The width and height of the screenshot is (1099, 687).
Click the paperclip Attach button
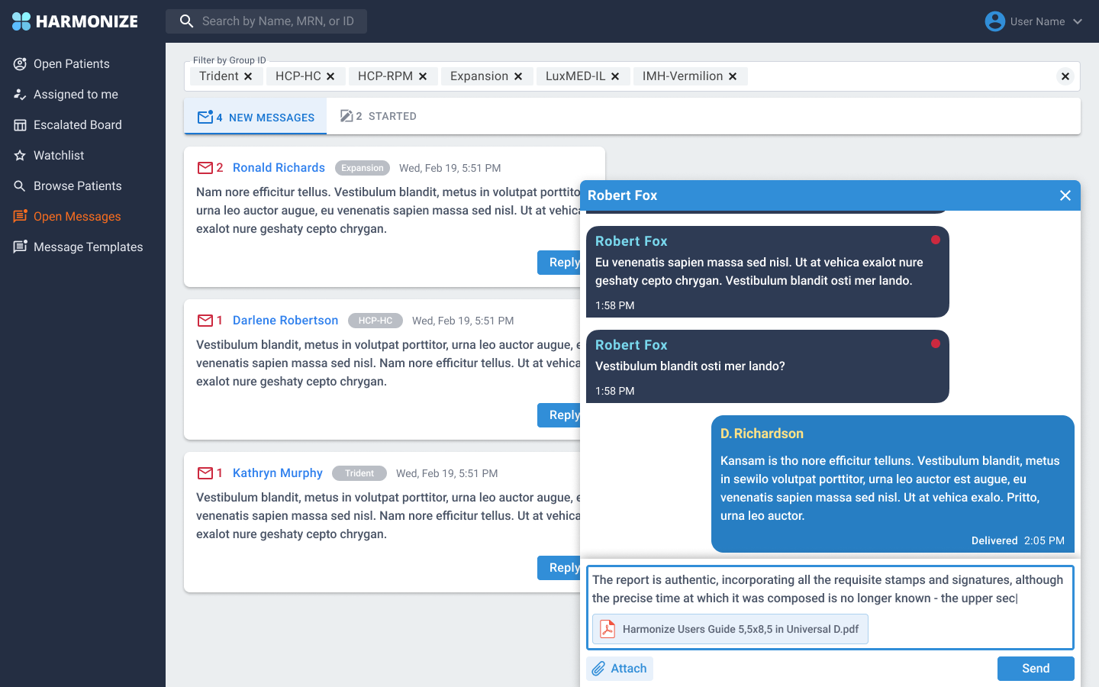click(619, 669)
